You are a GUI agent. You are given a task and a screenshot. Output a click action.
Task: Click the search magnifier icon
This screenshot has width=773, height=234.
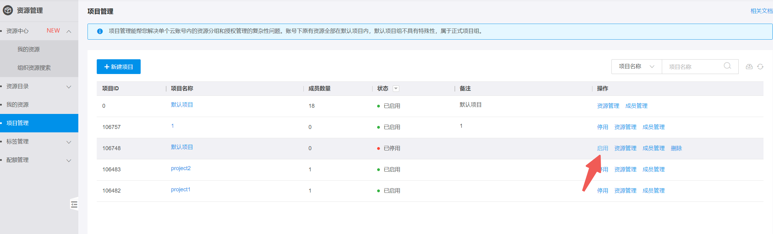pos(727,66)
